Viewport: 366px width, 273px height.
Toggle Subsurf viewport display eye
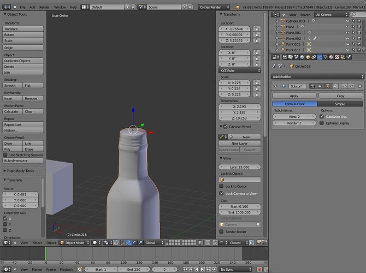pos(320,86)
